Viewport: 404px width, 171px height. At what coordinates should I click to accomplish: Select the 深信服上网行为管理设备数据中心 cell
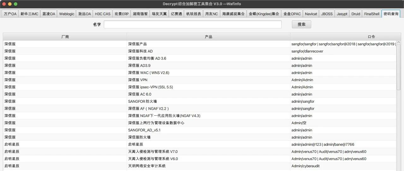tap(209, 123)
